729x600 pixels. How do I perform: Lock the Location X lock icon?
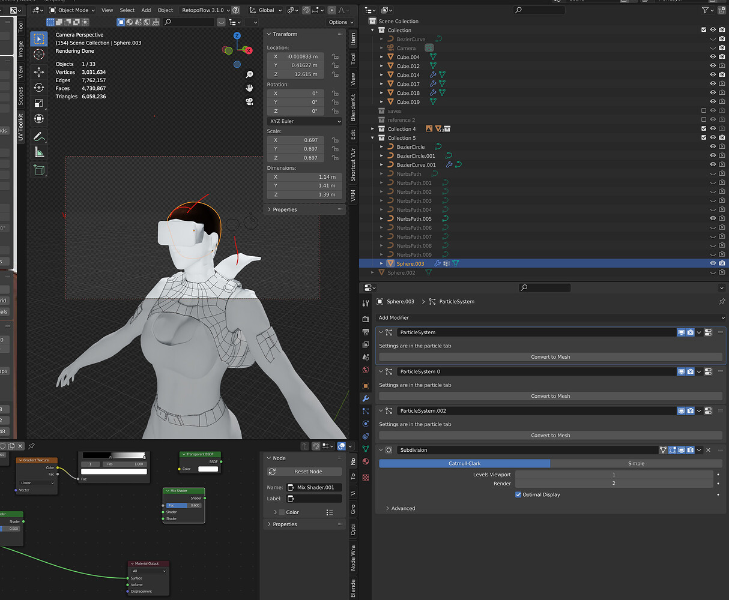(335, 56)
